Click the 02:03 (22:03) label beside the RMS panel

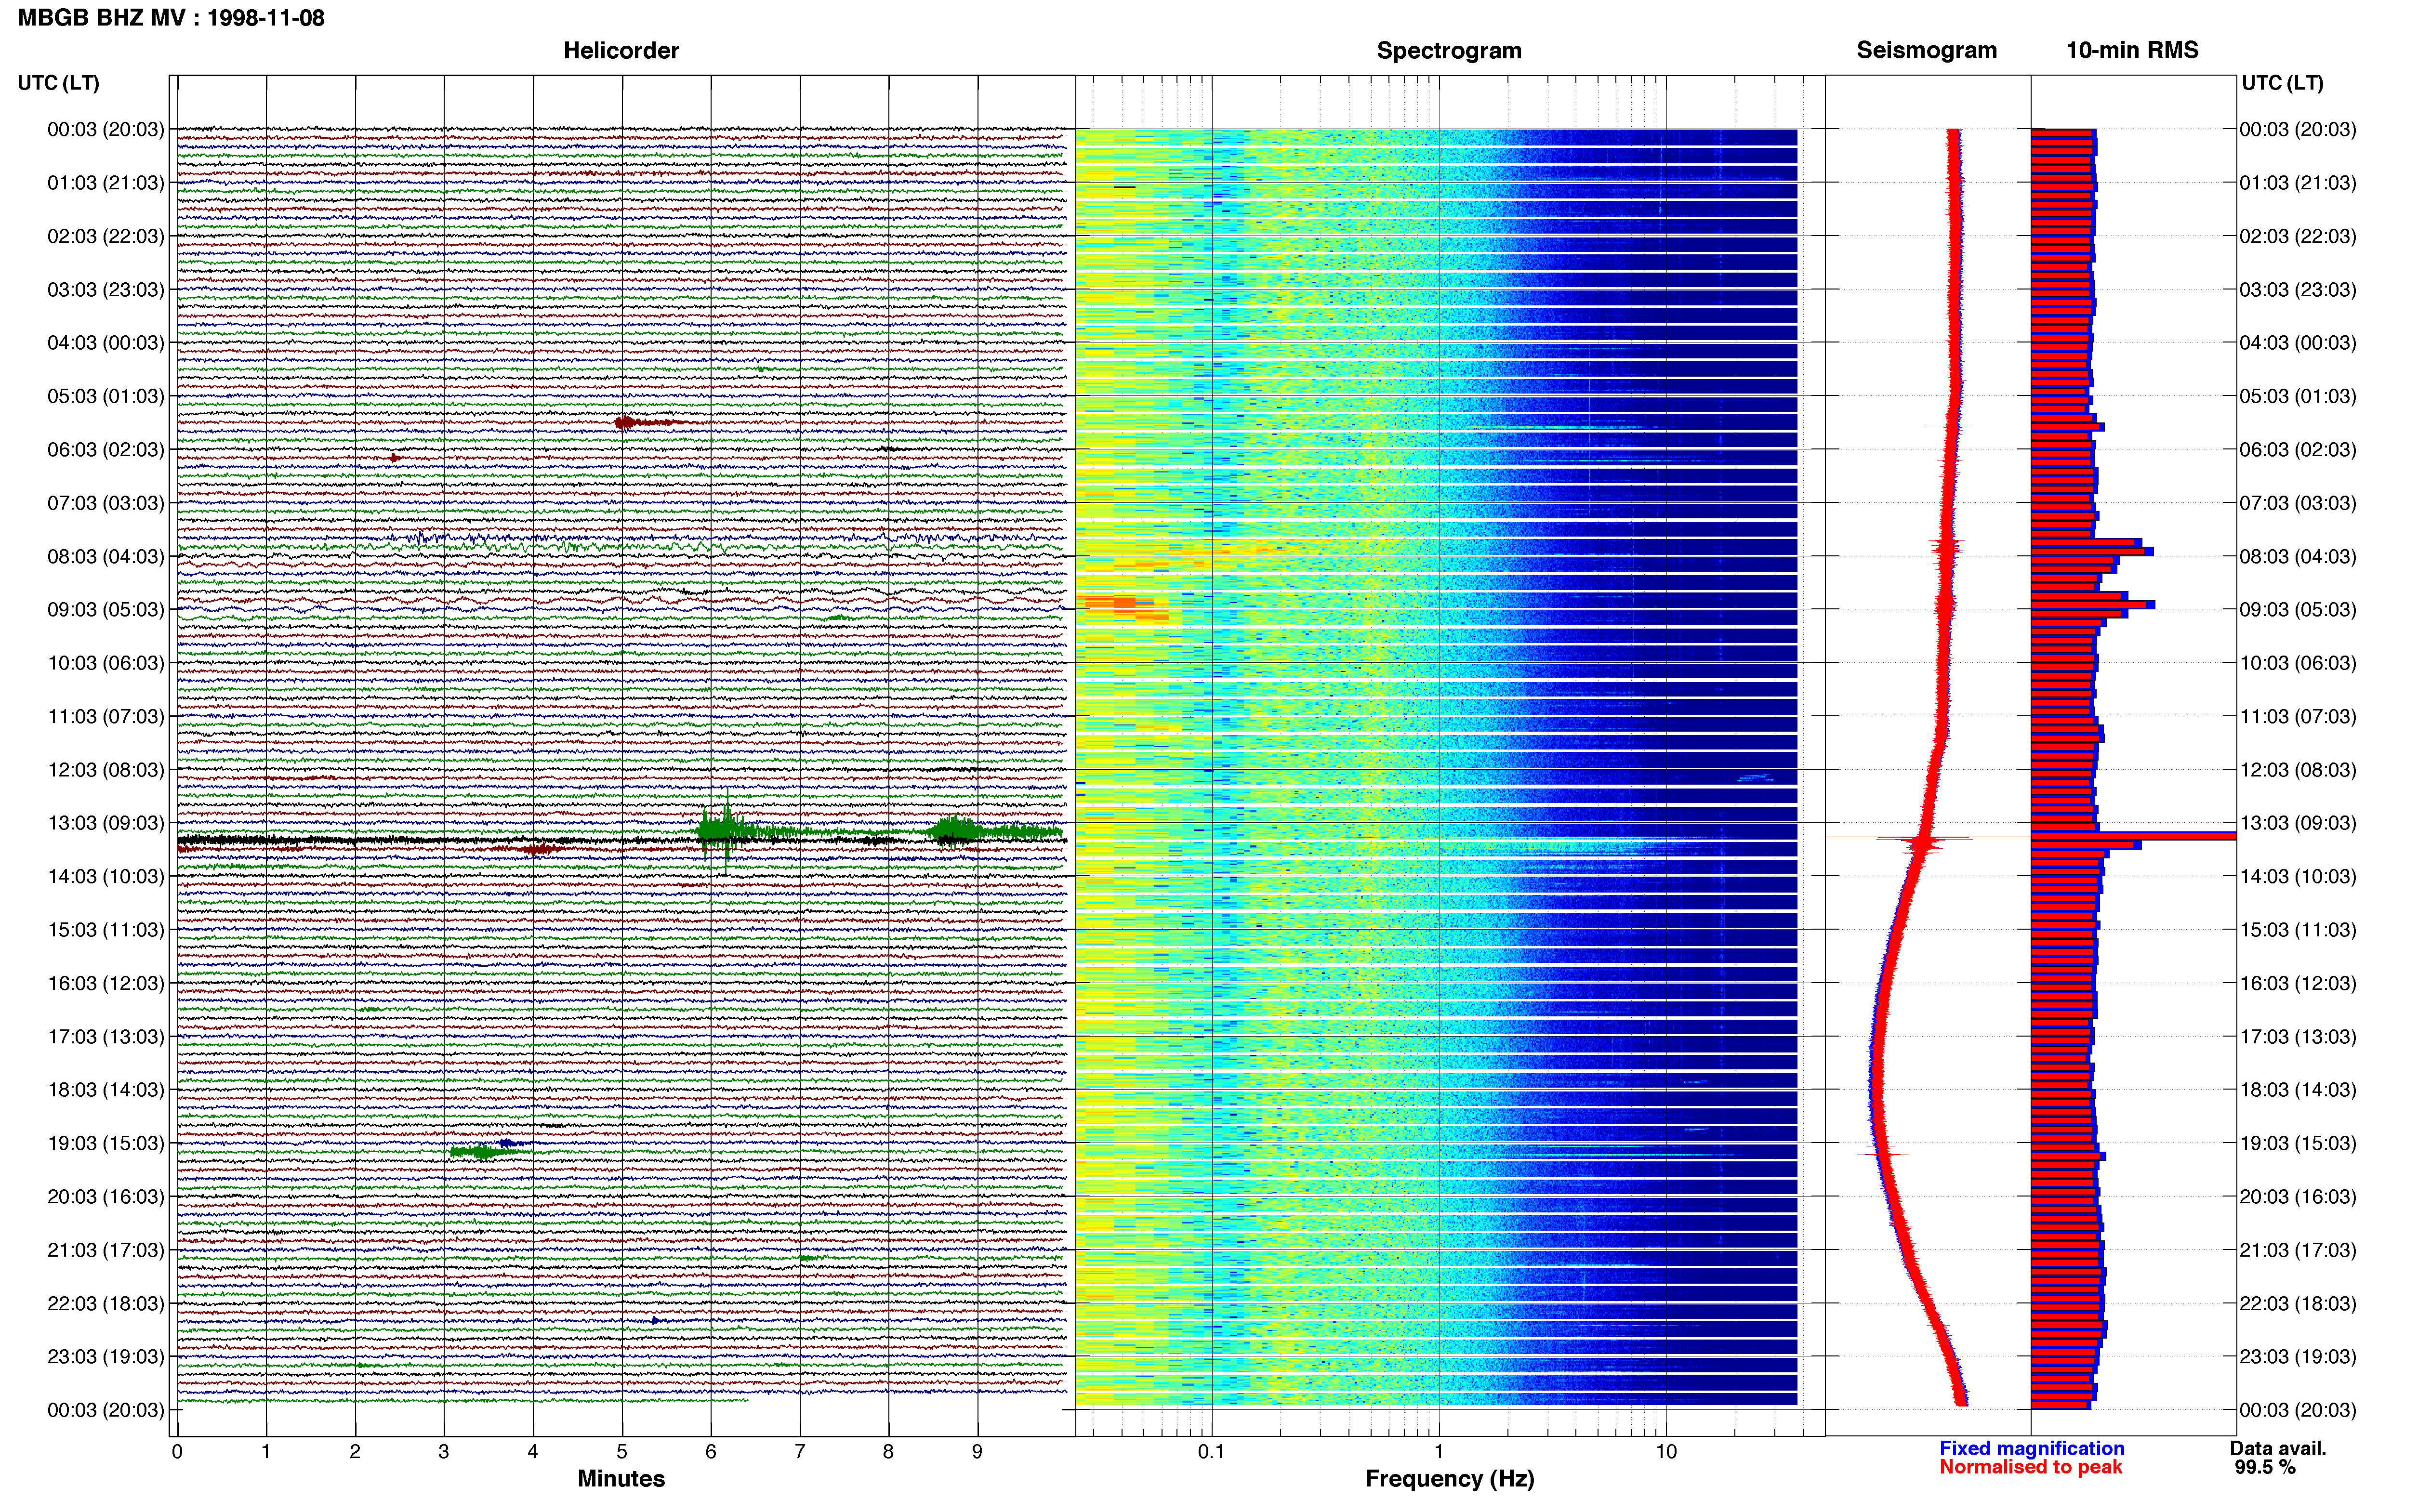tap(2298, 236)
